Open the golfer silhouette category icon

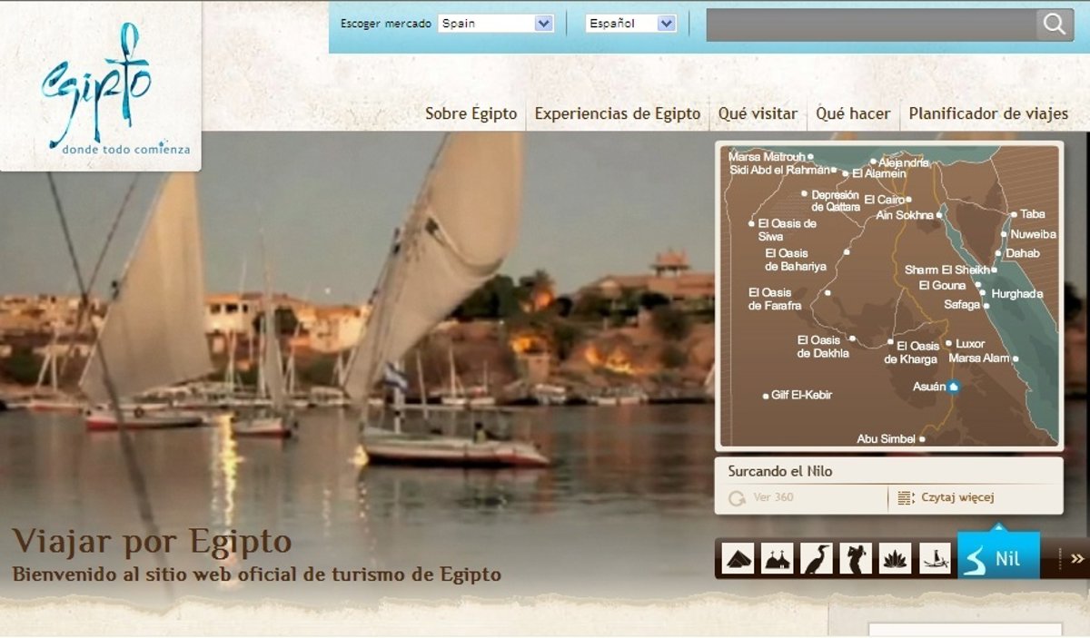[x=856, y=558]
